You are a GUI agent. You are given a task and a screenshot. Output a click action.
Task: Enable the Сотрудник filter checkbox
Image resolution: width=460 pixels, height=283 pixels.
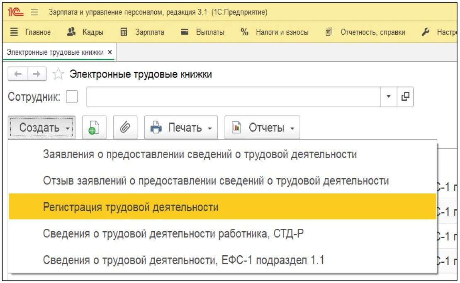pyautogui.click(x=72, y=97)
